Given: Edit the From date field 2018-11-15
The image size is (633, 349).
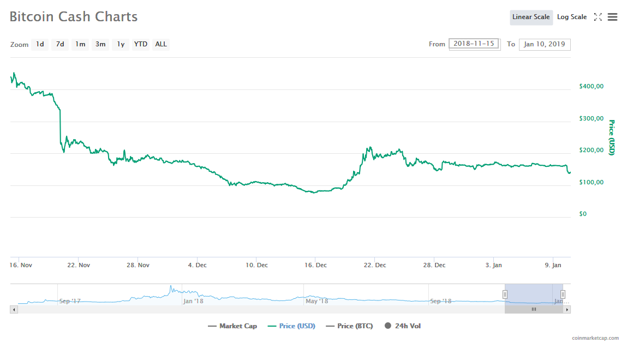Looking at the screenshot, I should [x=474, y=44].
